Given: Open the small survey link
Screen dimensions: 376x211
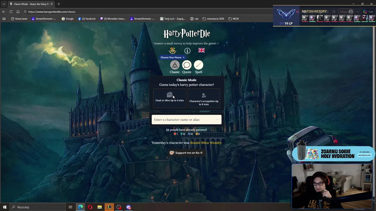Looking at the screenshot, I should coord(186,43).
